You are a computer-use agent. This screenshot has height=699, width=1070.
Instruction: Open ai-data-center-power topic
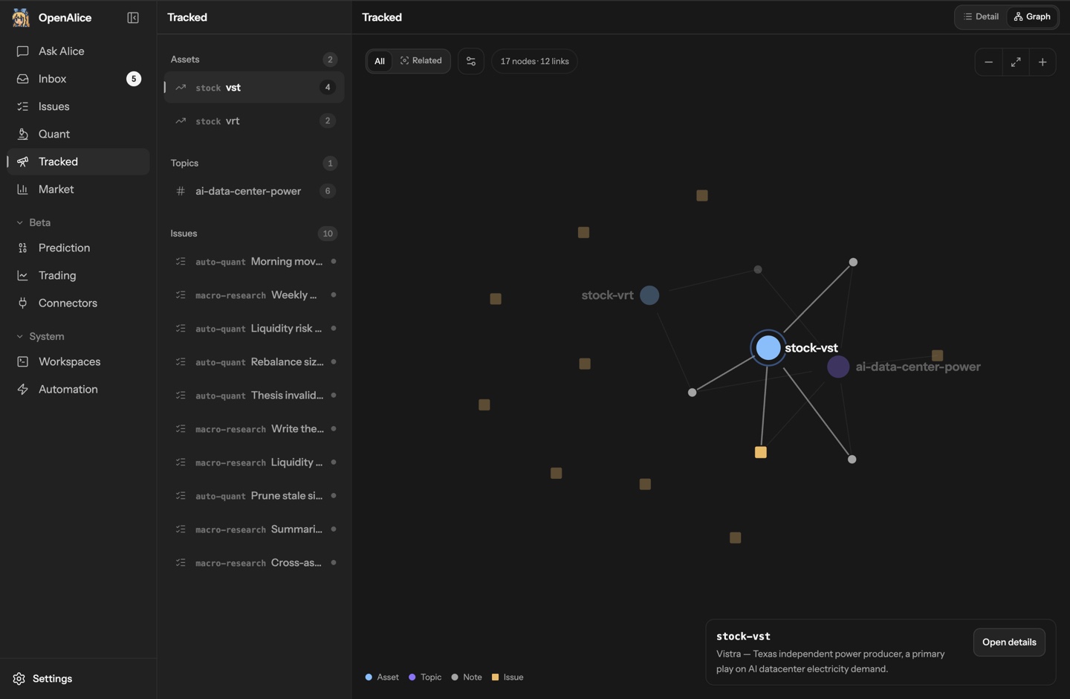tap(254, 191)
